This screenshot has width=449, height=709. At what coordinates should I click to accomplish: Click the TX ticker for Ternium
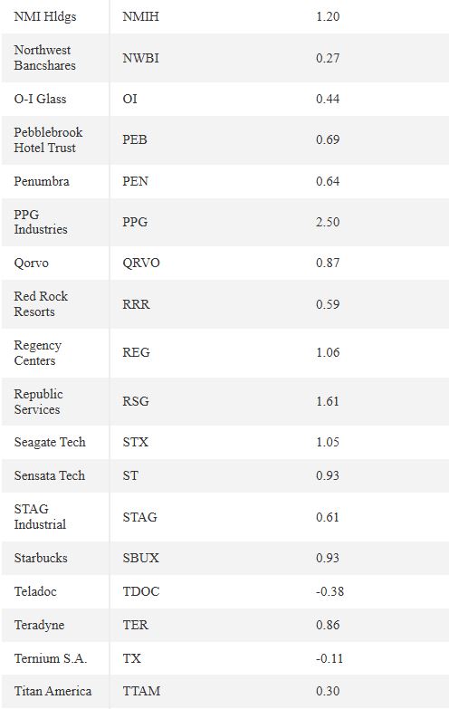point(131,658)
